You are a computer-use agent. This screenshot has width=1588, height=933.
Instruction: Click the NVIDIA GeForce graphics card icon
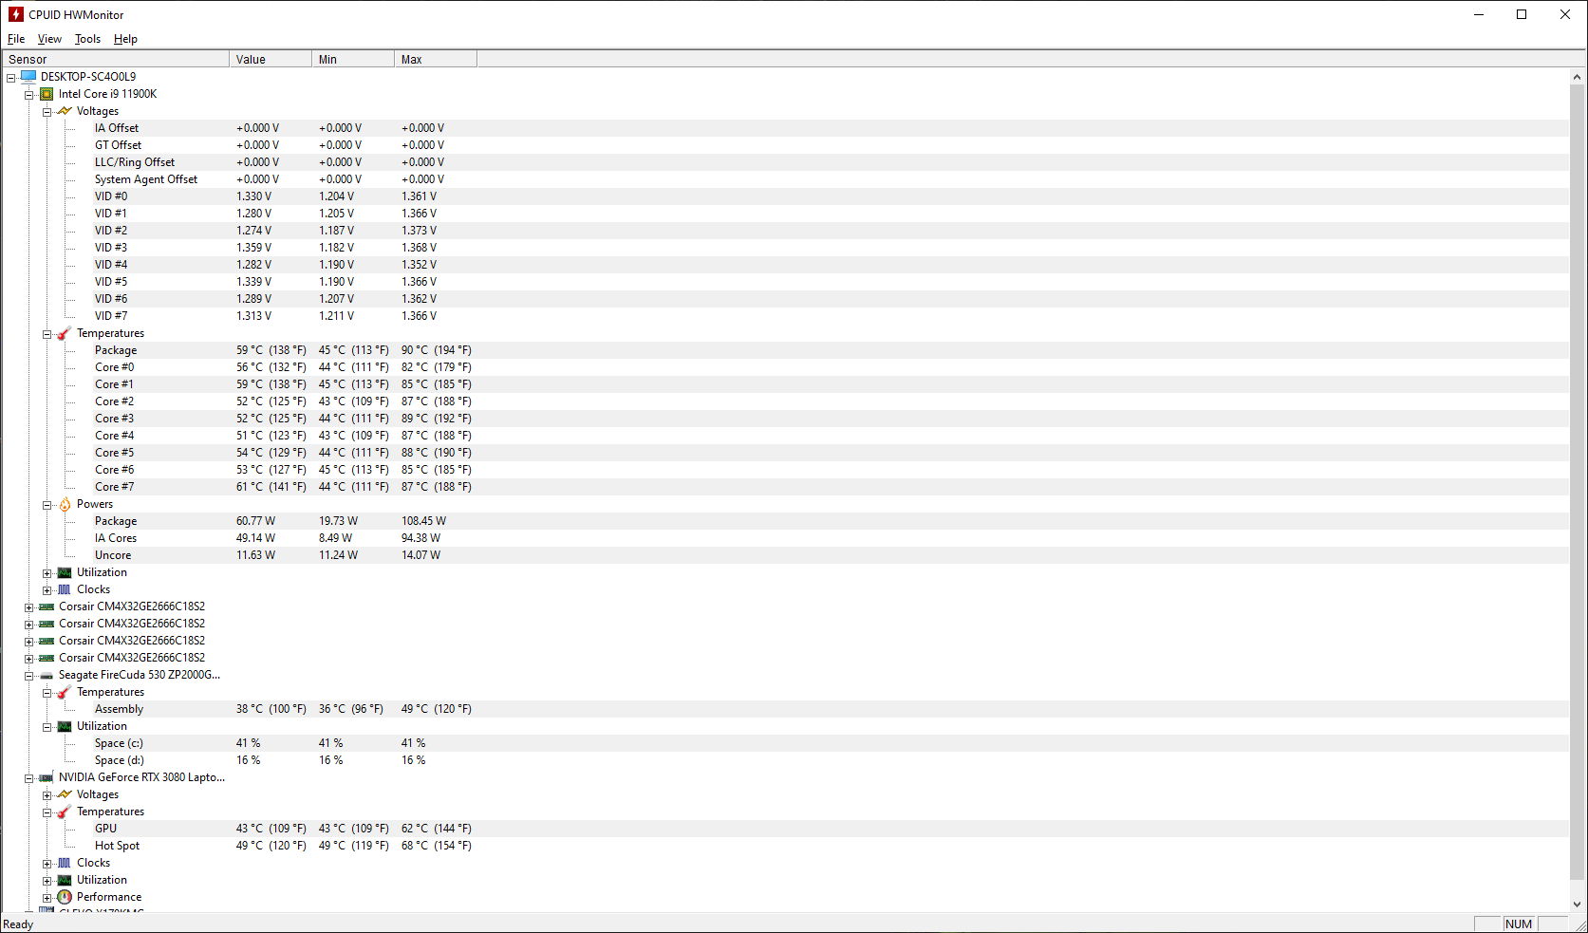47,777
